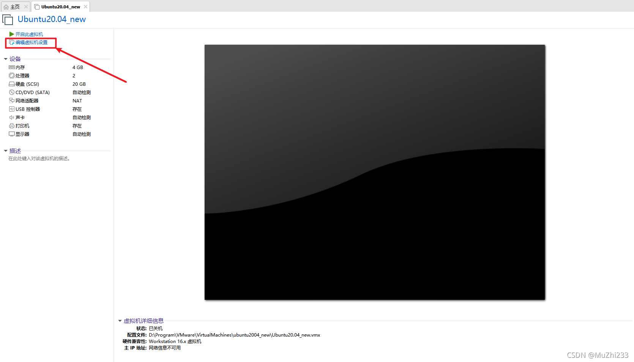634x362 pixels.
Task: Click the CD/DVD (SATA) disc icon
Action: [12, 92]
